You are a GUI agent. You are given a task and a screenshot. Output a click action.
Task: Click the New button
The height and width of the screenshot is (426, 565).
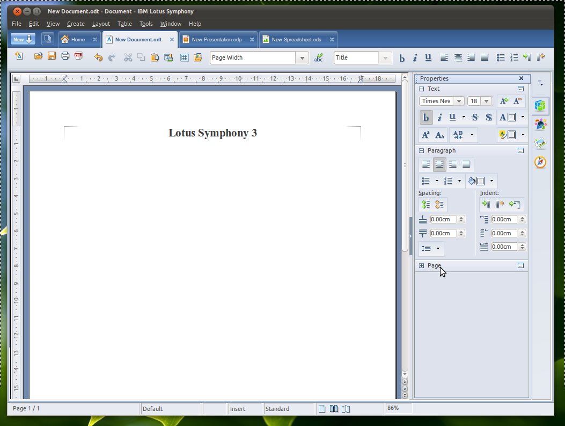(23, 39)
